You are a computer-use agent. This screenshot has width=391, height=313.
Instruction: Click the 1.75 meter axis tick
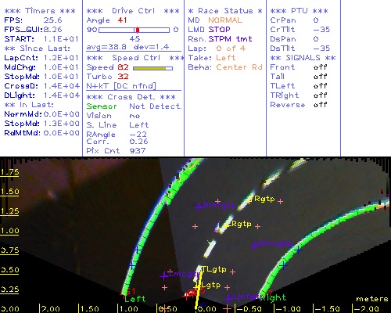point(9,172)
